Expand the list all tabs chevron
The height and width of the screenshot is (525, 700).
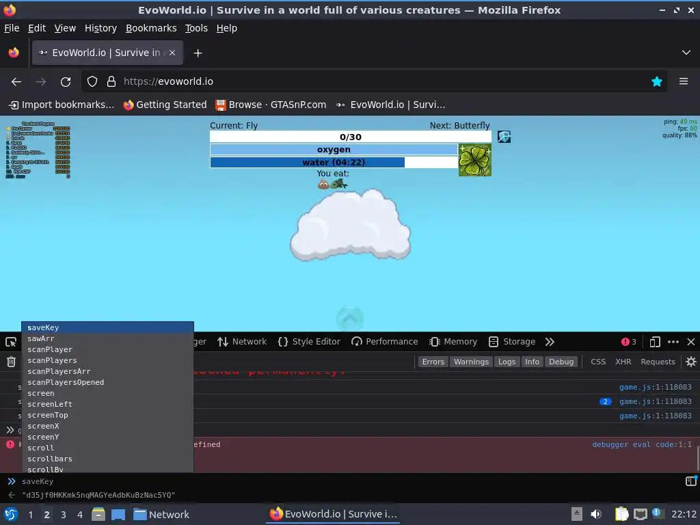coord(686,53)
